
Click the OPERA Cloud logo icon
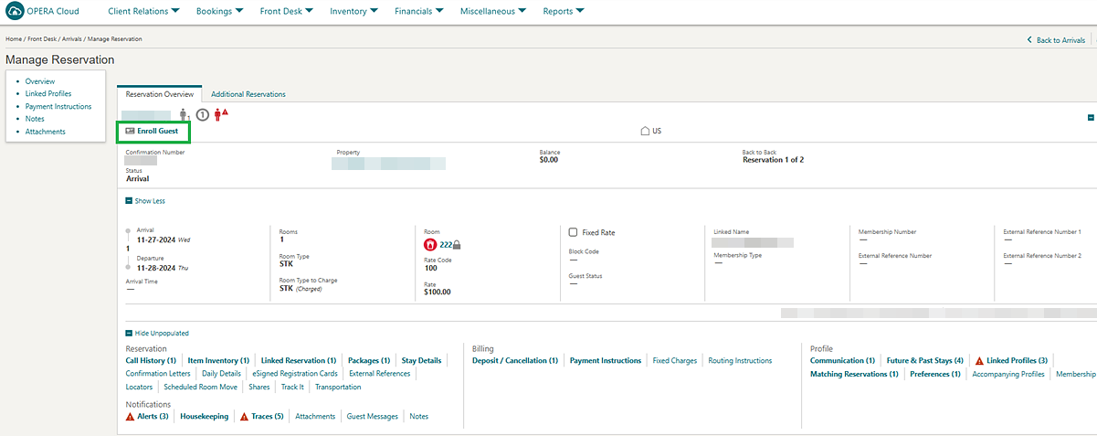(14, 11)
